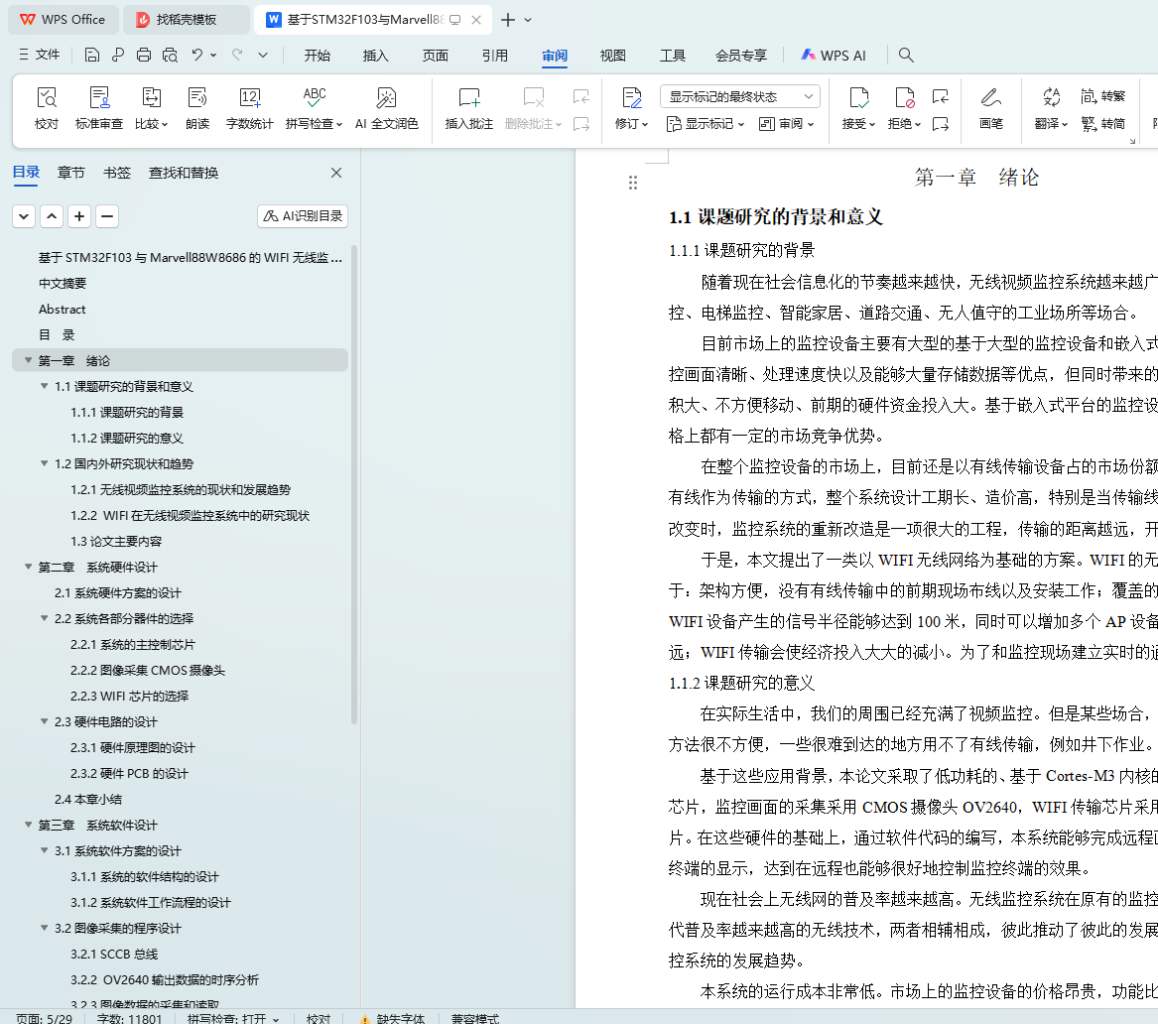Switch to the 开始 ribbon tab
Screen dimensions: 1158x1024
[318, 56]
